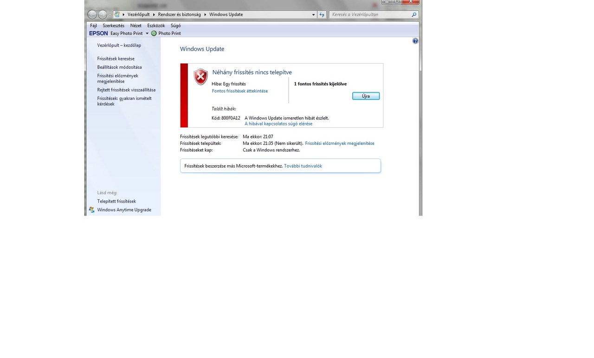594x358 pixels.
Task: Open Frissítési előzmények megjelenítése beside Nem sikerült
Action: [x=340, y=143]
